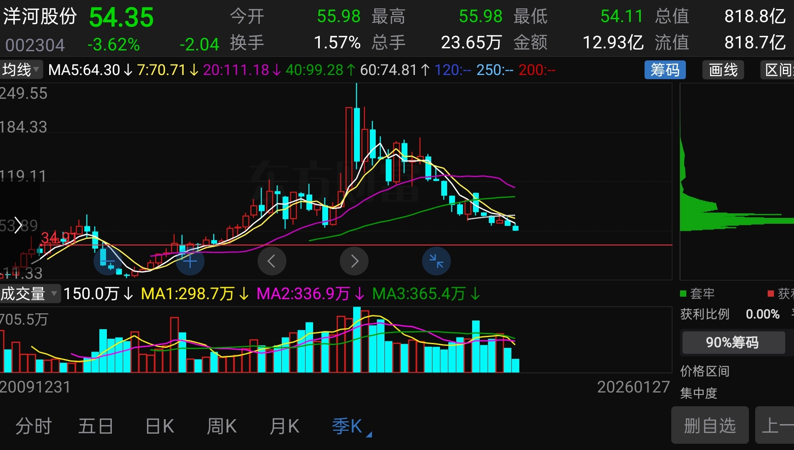The width and height of the screenshot is (794, 450).
Task: Click the 集中度 label
Action: 698,393
